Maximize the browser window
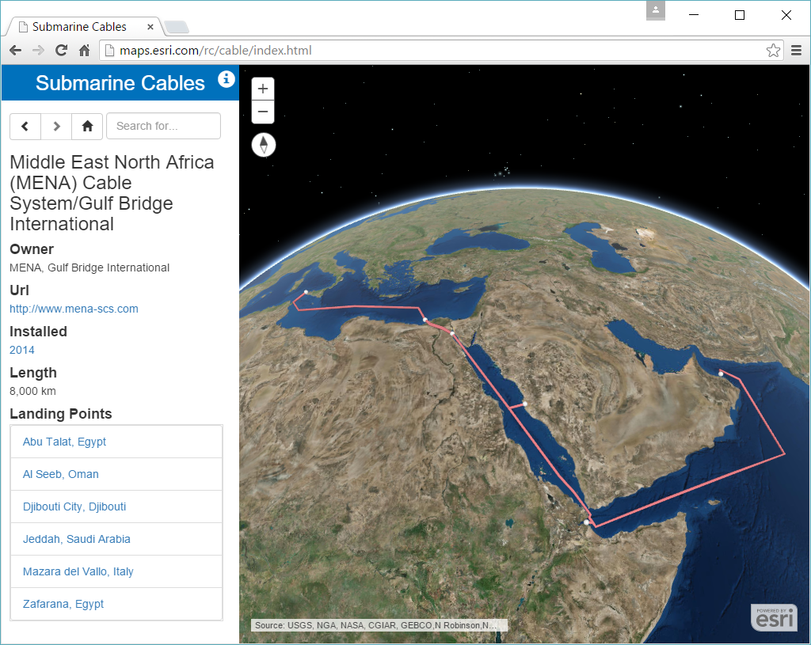Screen dimensions: 811x645 click(x=740, y=15)
